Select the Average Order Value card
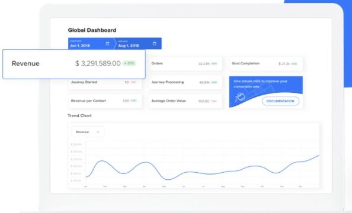 point(185,101)
